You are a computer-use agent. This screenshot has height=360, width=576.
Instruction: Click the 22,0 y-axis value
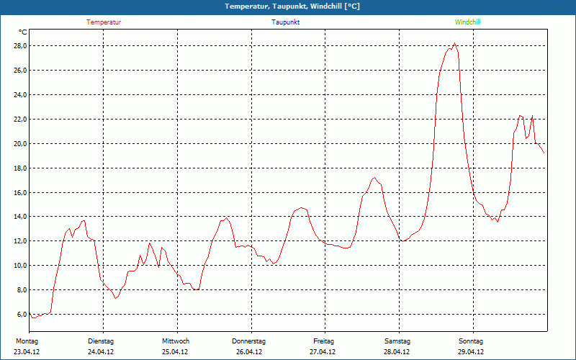(19, 119)
